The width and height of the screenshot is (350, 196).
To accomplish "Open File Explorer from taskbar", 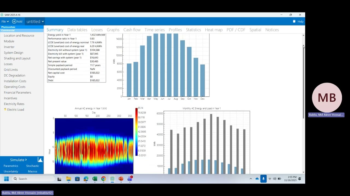I will pyautogui.click(x=68, y=179).
